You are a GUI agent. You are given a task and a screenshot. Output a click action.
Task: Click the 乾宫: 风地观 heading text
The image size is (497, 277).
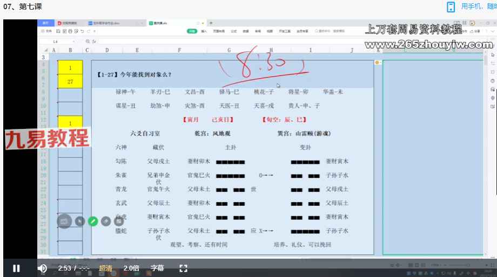tap(212, 134)
